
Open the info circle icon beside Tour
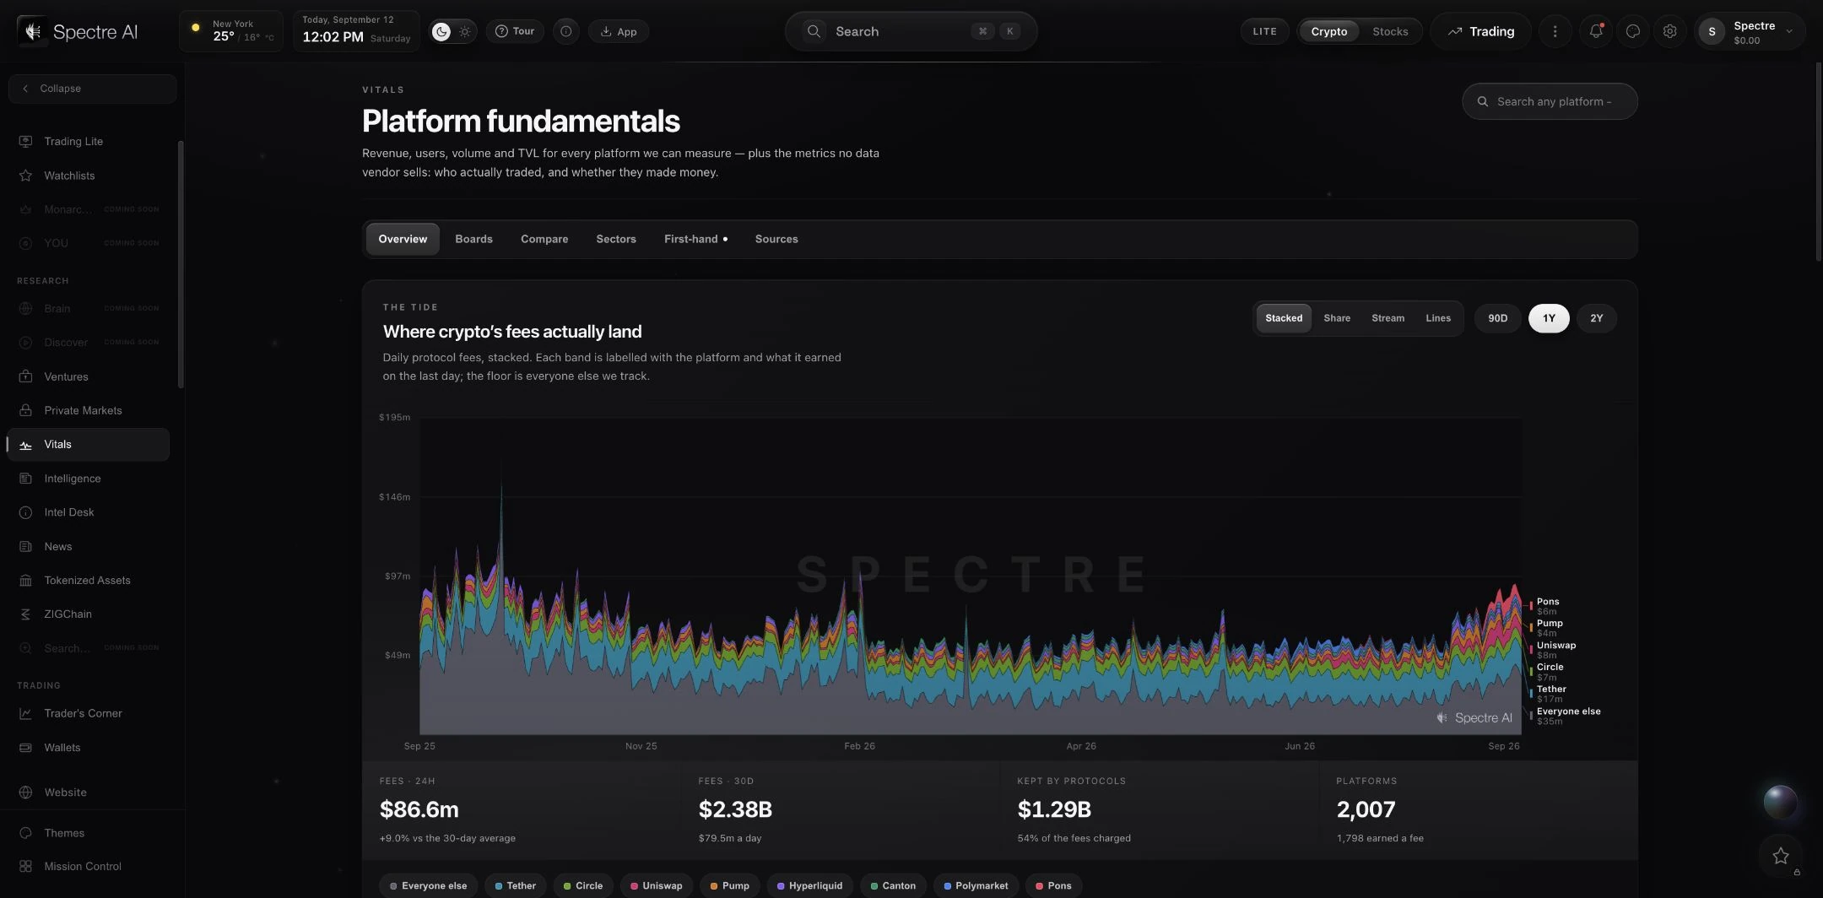click(x=566, y=32)
